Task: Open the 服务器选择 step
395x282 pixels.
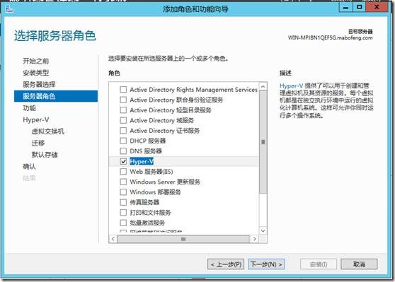Action: (x=39, y=84)
